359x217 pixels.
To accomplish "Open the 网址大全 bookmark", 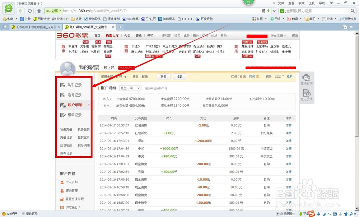I will 41,19.
